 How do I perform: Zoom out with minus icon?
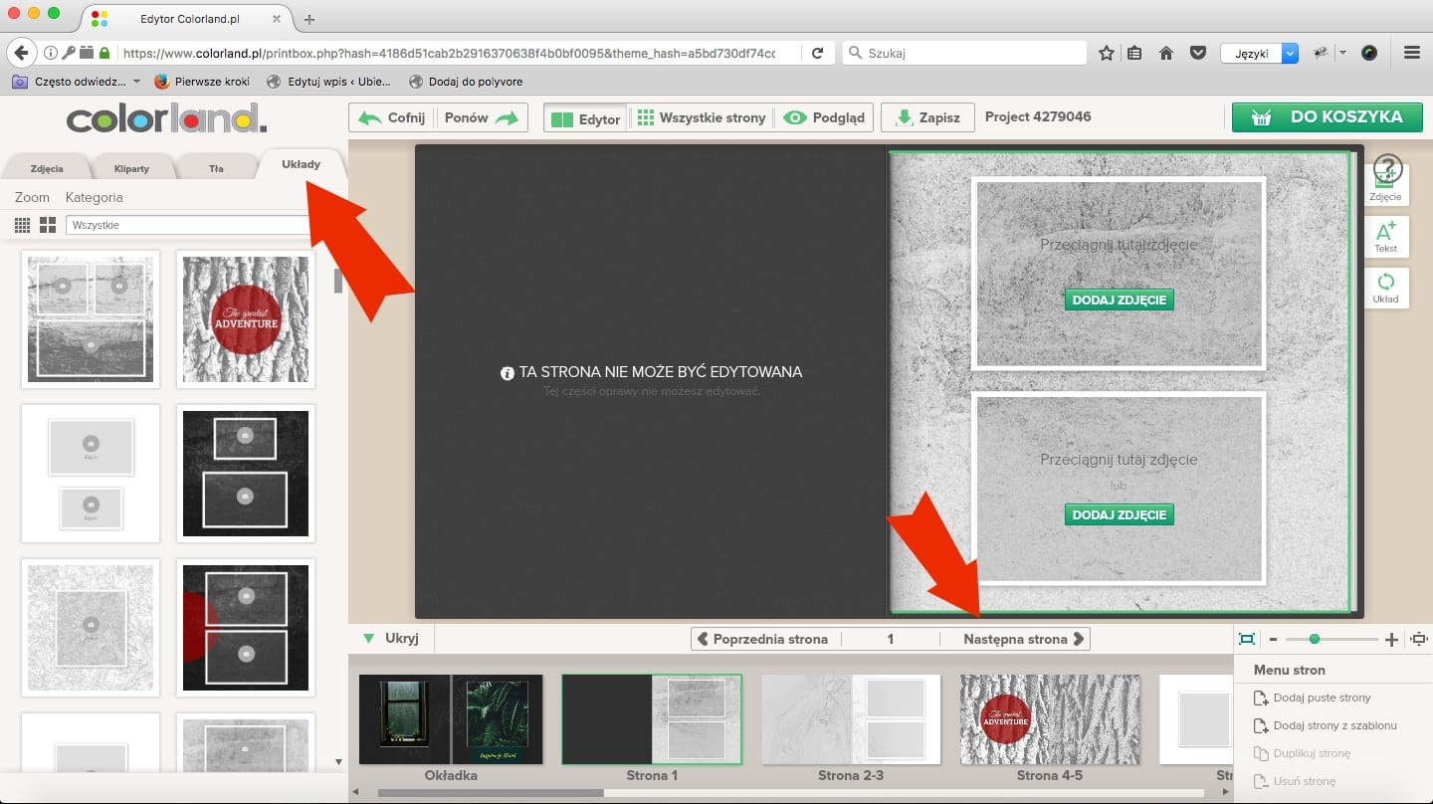[1273, 639]
